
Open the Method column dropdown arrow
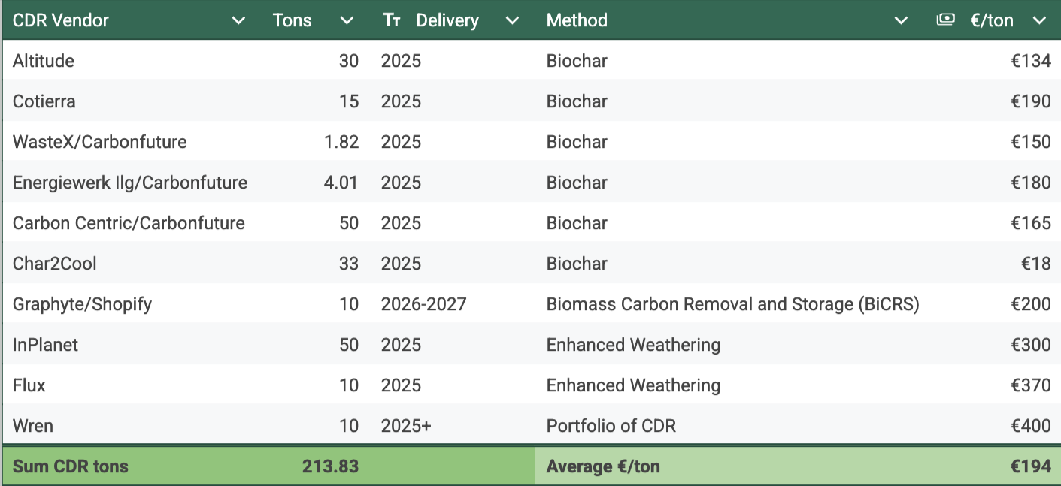click(901, 21)
